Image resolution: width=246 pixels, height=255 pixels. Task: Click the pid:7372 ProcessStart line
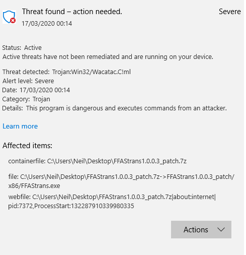coord(71,206)
